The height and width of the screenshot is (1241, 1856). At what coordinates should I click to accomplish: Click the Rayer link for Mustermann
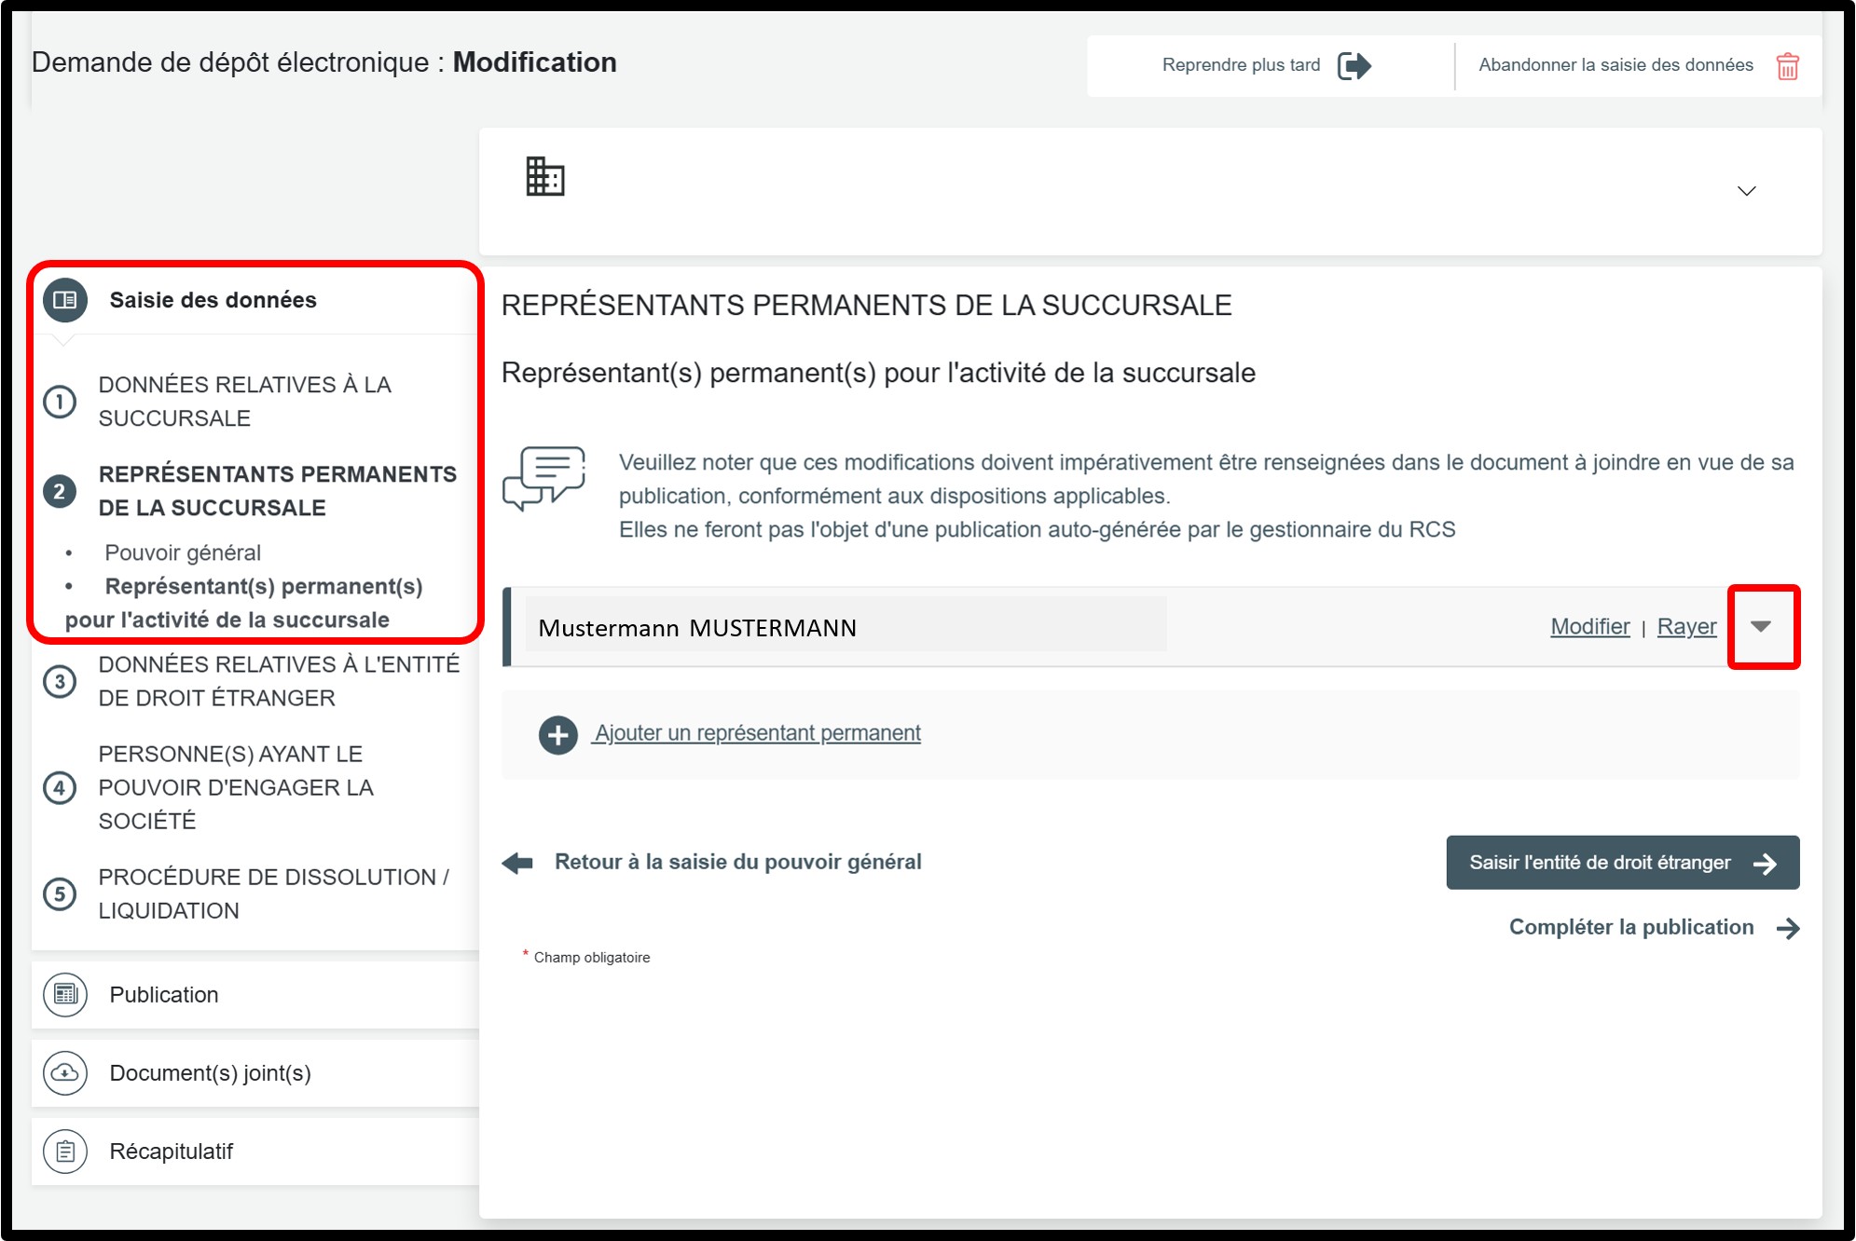point(1685,627)
